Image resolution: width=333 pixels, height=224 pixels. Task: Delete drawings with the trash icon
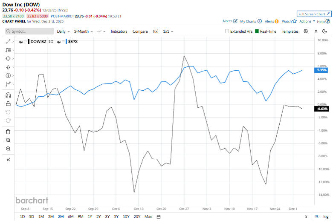(8, 132)
